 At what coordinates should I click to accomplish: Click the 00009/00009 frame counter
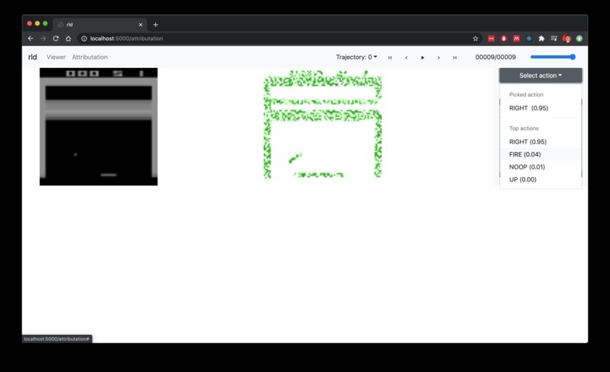pos(496,57)
